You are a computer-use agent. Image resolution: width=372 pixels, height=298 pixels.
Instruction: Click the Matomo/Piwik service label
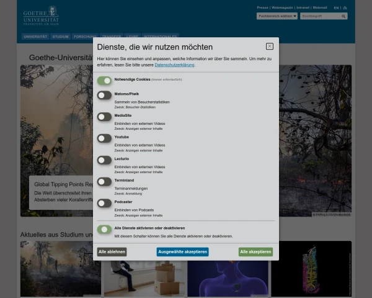(x=126, y=94)
